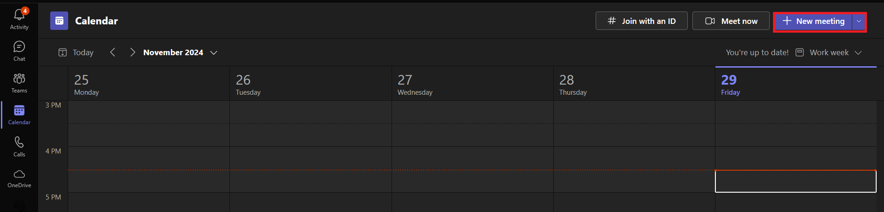
Task: Open the Calls section
Action: [x=19, y=147]
